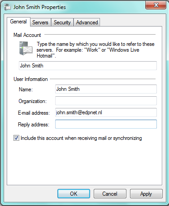Viewport: 169px width, 206px height.
Task: Select the General tab
Action: point(18,22)
